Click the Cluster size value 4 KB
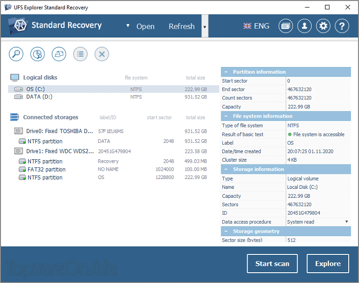This screenshot has height=283, width=359. (x=292, y=160)
